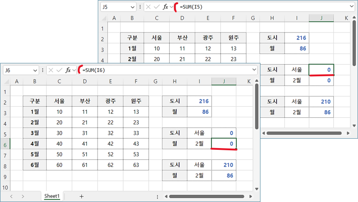The height and width of the screenshot is (202, 358).
Task: Click the enter checkmark in the J6 formula bar
Action: pos(59,70)
